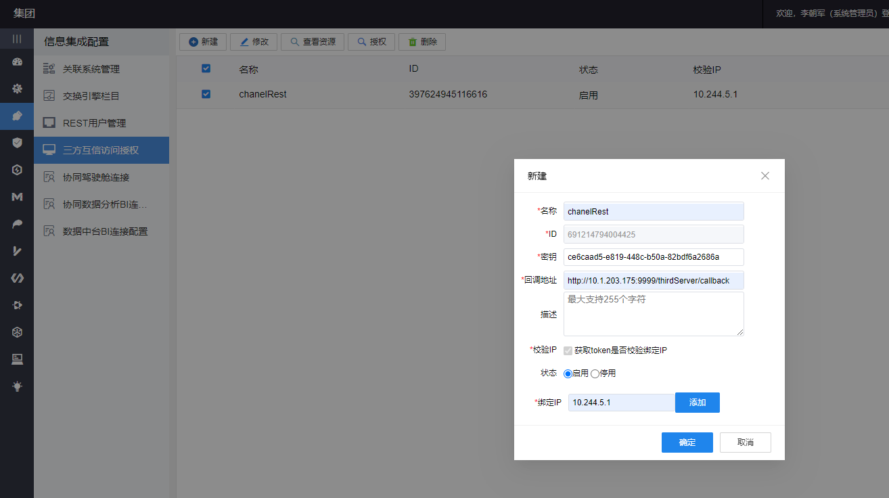
Task: Toggle the select-all checkbox in table header
Action: click(206, 68)
